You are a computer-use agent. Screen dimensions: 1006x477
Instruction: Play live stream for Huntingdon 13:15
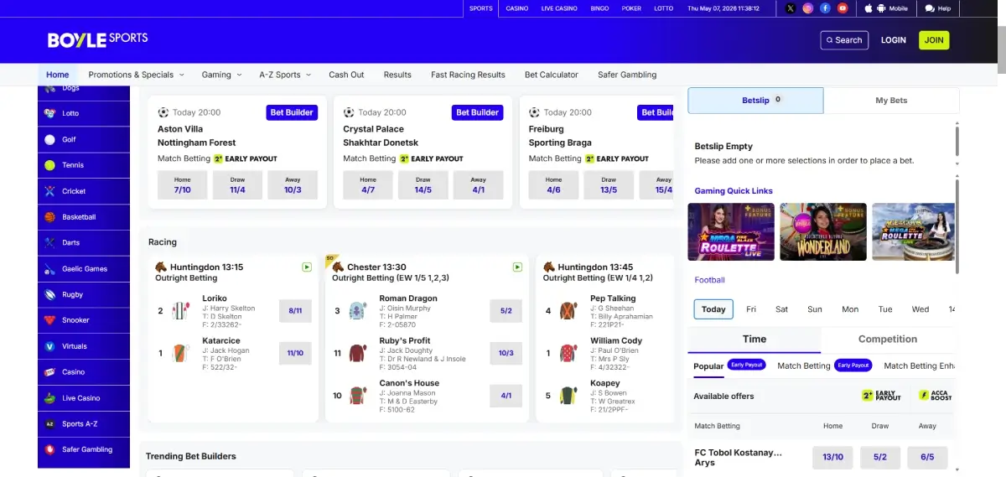[307, 267]
